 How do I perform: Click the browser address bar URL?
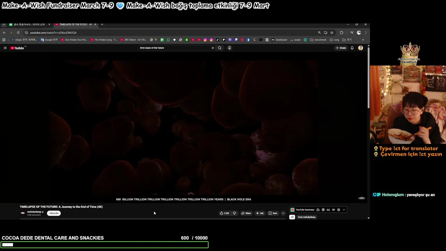(x=53, y=32)
